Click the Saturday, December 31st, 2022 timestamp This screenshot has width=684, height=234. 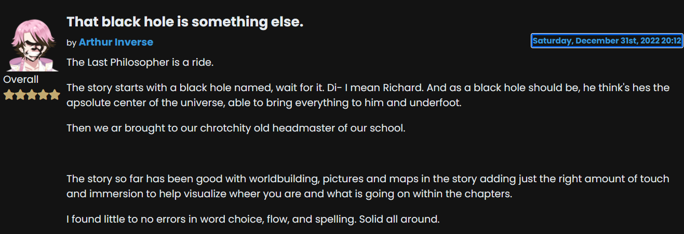click(607, 41)
